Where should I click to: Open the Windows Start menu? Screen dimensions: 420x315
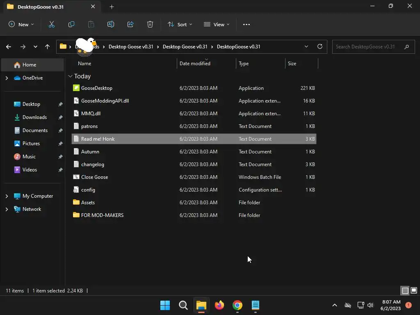coord(165,305)
